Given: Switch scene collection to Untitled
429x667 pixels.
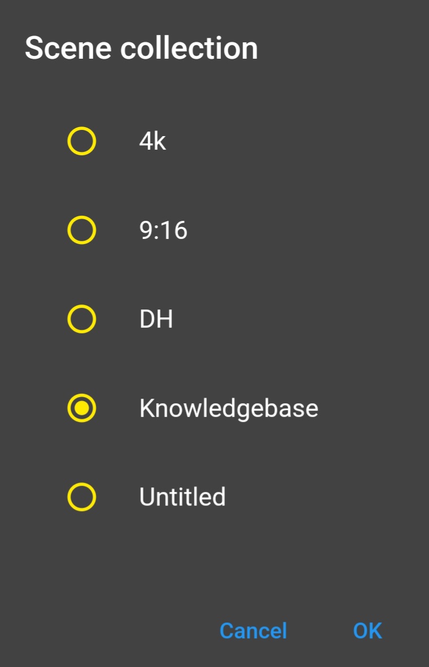Looking at the screenshot, I should (x=81, y=497).
